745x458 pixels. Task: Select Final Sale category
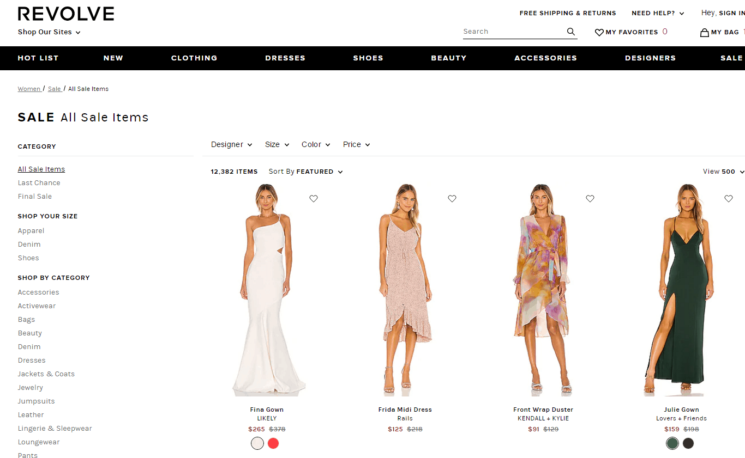pos(35,197)
